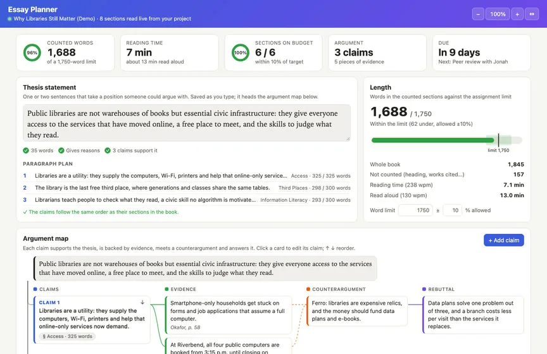Click the purple REBUTTAL column header
Screen dimensions: 547x354
[439, 289]
